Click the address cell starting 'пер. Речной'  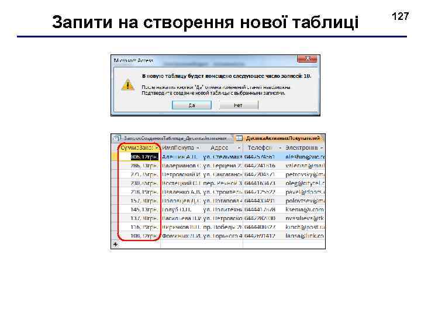(x=222, y=183)
